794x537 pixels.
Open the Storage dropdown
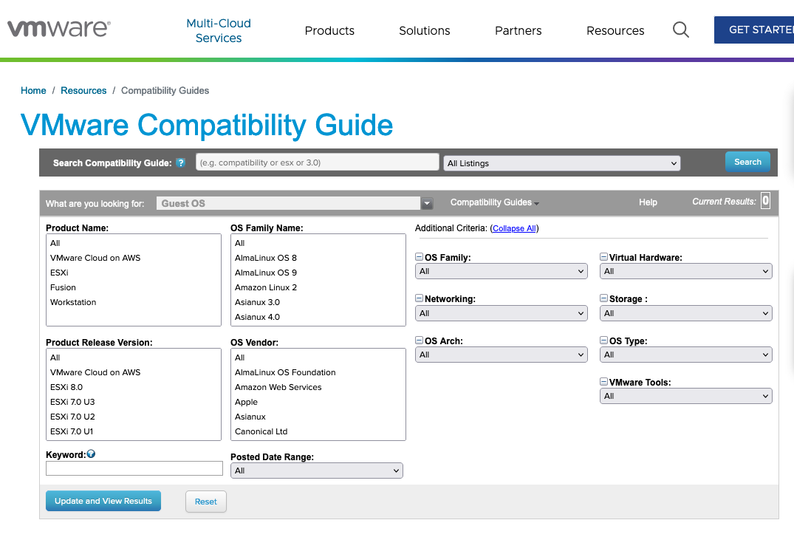[x=685, y=313]
